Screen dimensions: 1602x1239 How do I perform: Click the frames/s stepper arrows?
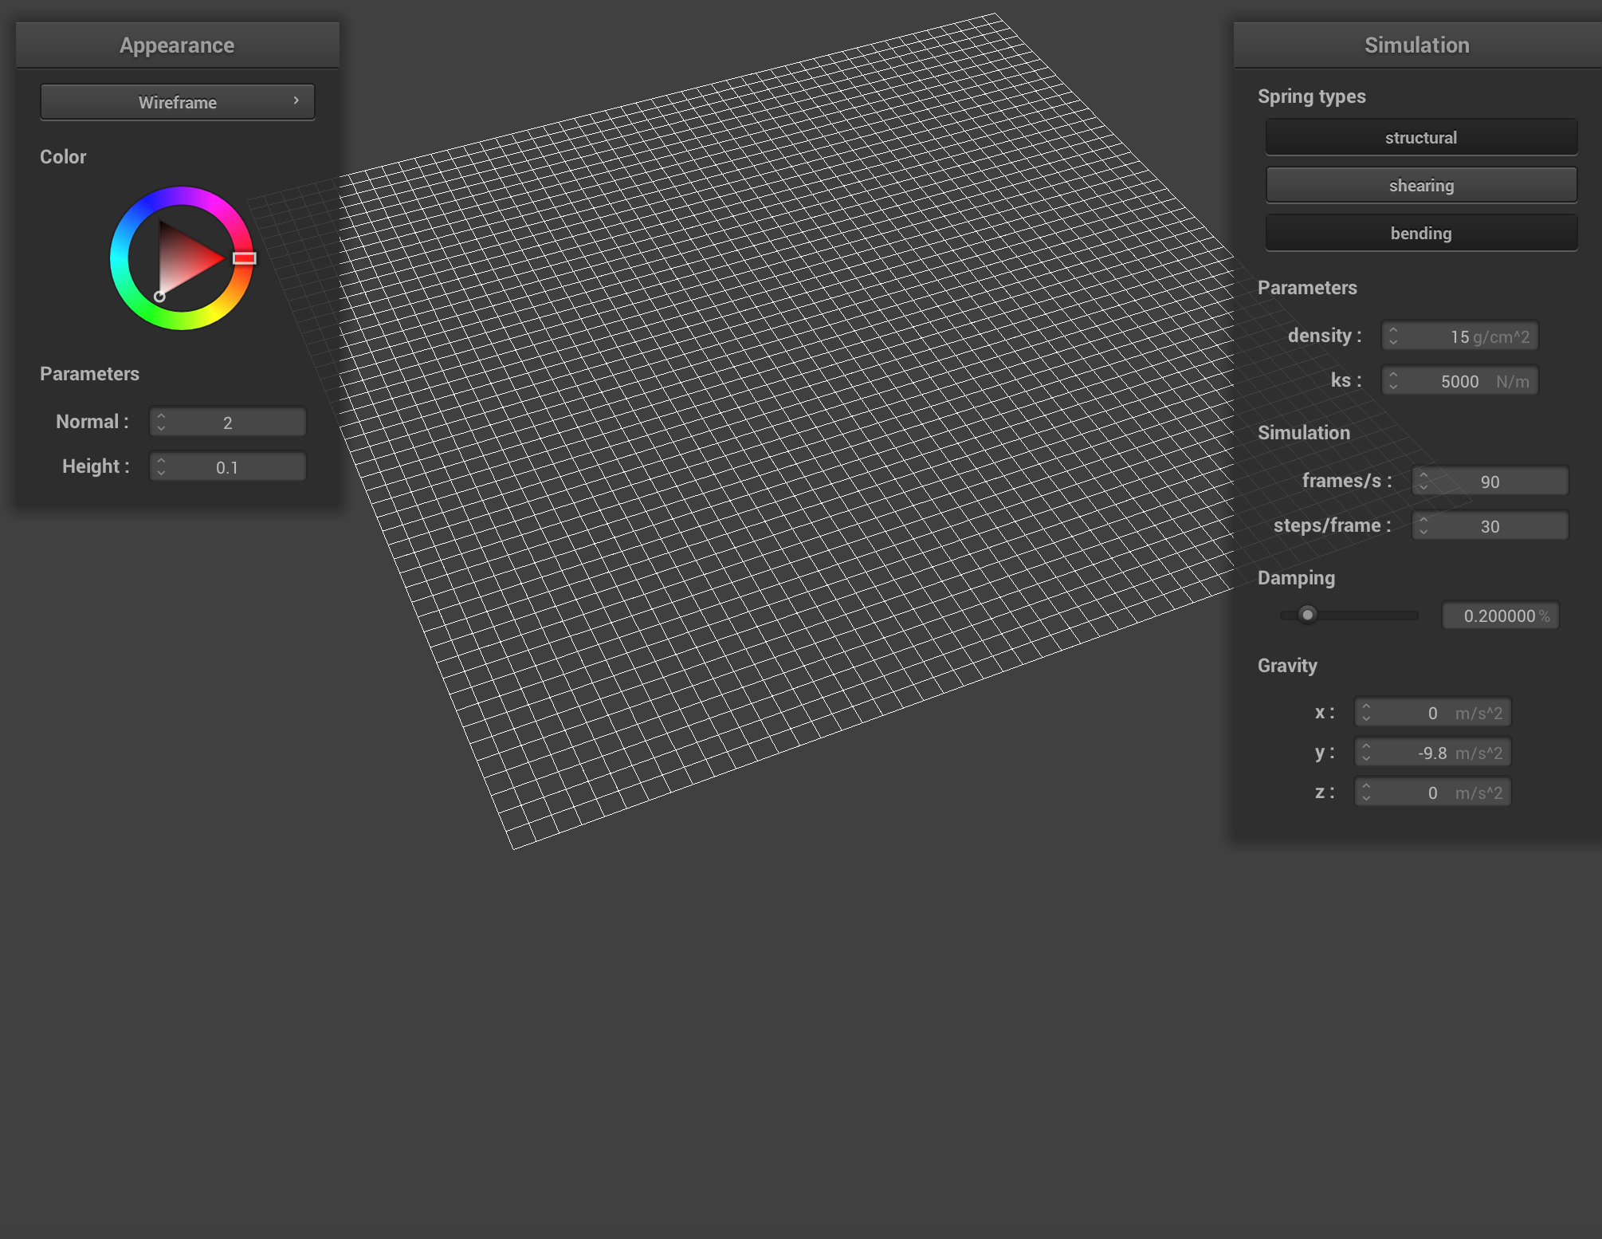pos(1423,482)
